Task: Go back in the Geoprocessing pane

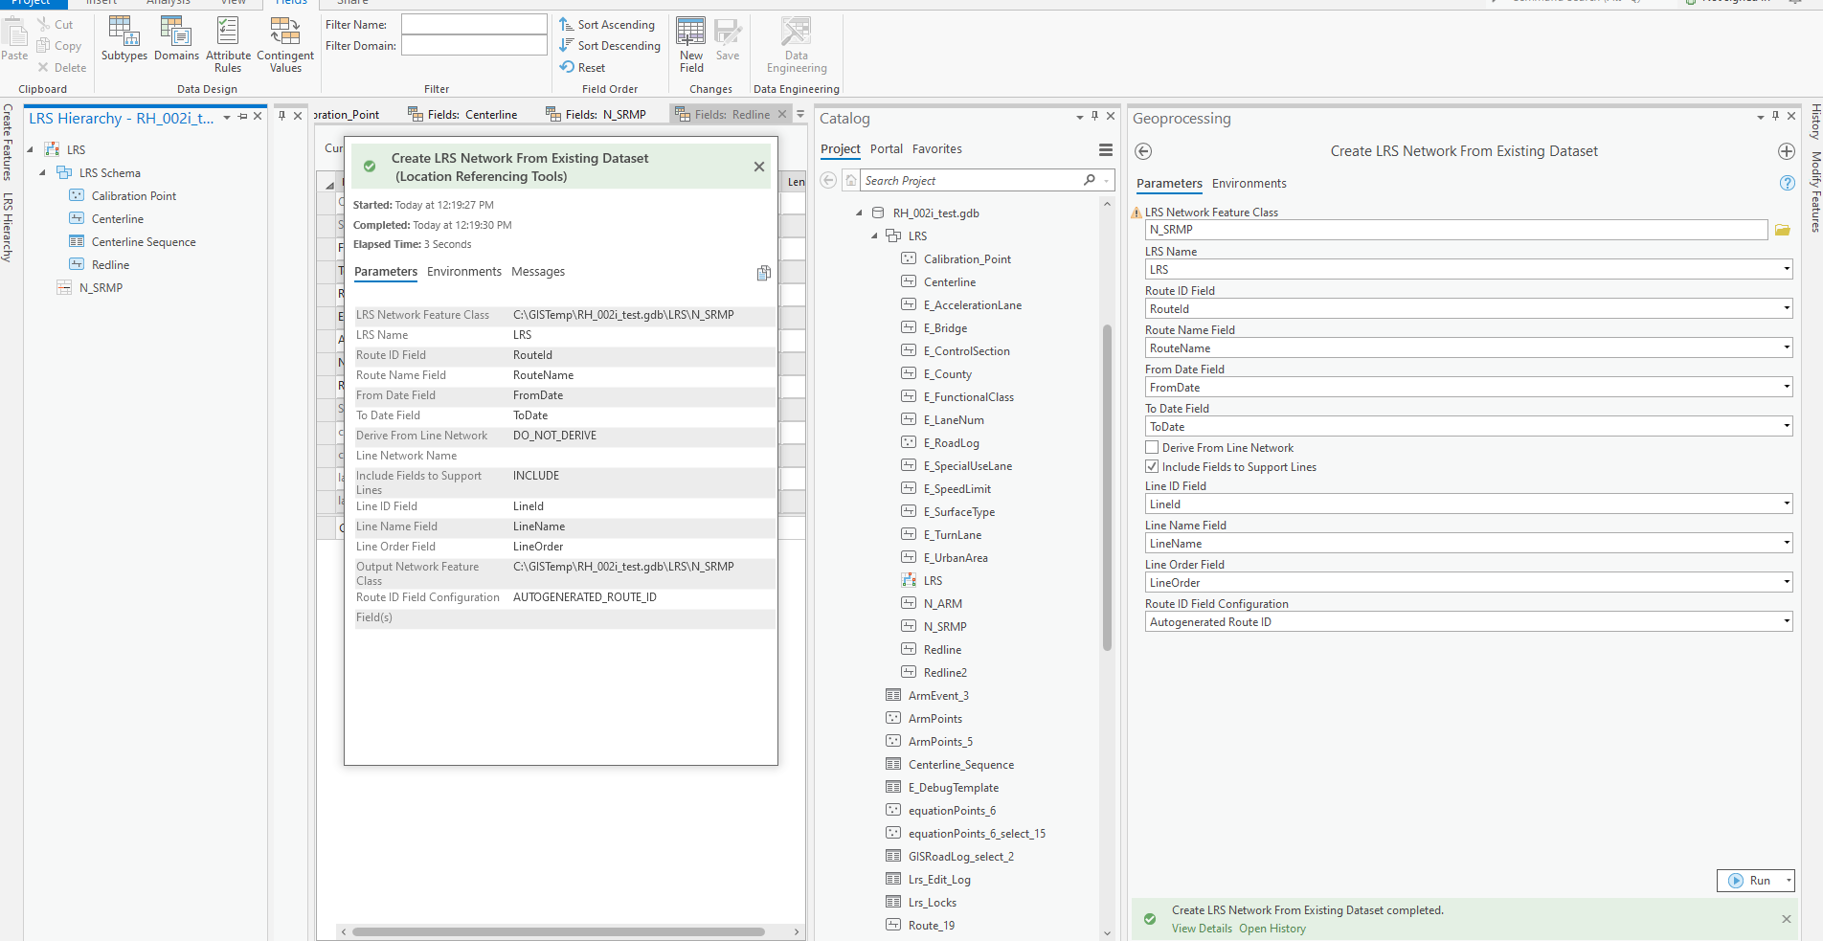Action: (x=1143, y=151)
